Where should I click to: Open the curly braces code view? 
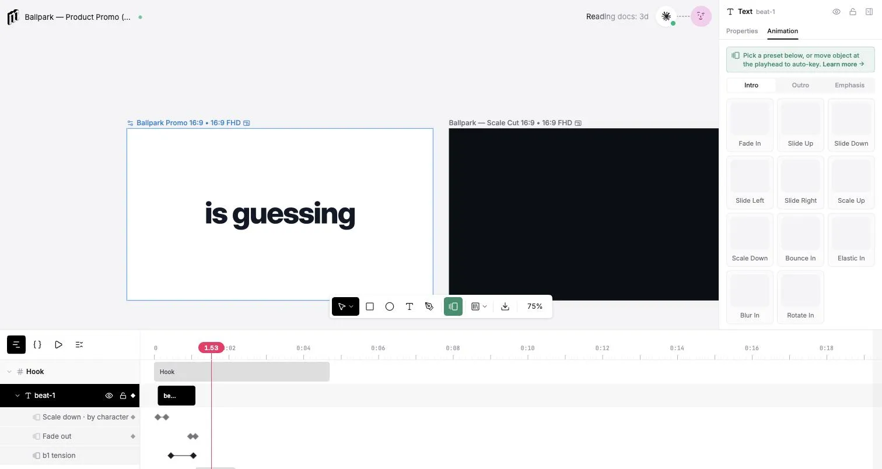[37, 345]
